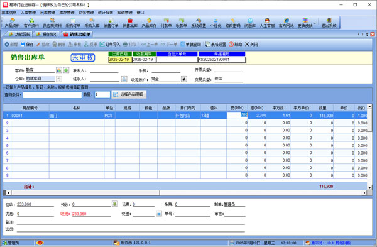Click vertical scrollbar down arrow of table
Image resolution: width=377 pixels, height=247 pixels.
point(369,187)
